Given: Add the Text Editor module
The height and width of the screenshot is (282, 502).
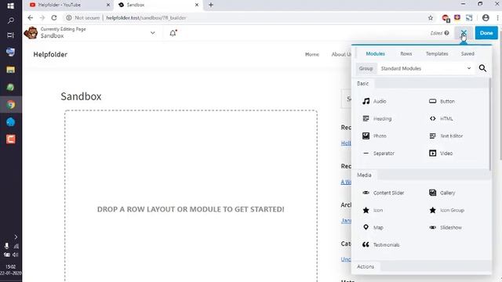Looking at the screenshot, I should [x=446, y=136].
